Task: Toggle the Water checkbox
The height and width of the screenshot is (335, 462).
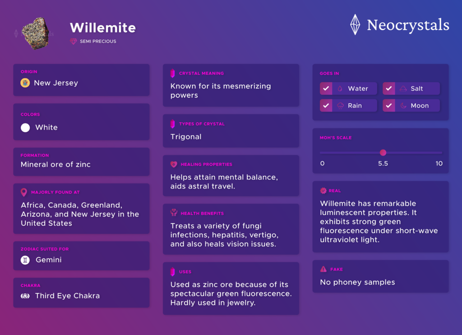Action: (326, 88)
